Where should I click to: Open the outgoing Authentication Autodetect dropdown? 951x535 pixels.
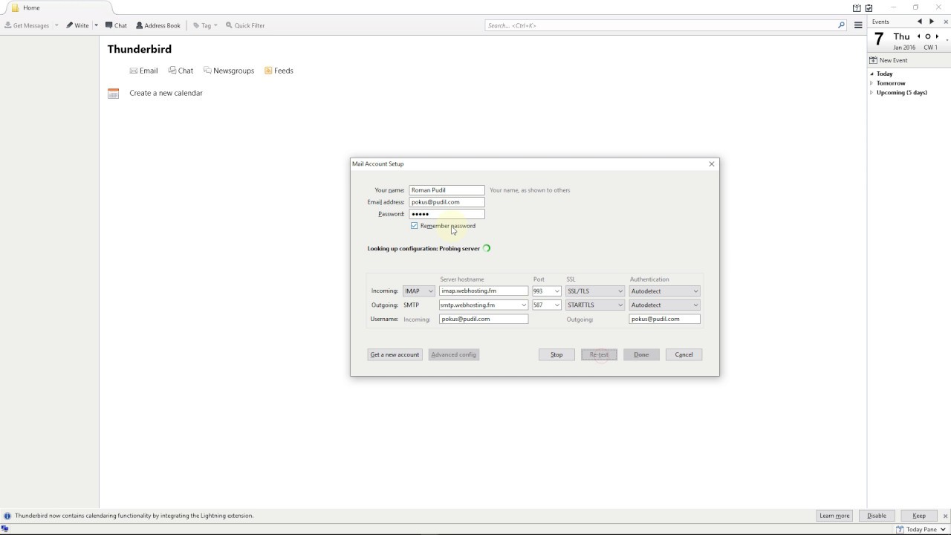click(664, 305)
